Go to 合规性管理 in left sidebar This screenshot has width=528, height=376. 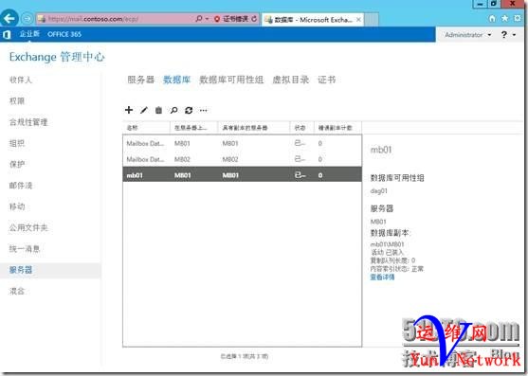coord(28,122)
